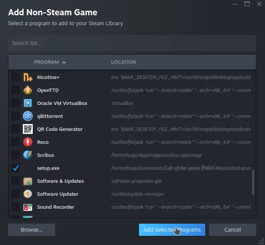Click the software-properties-gtk location text
Screen dimensions: 265x245
[x=136, y=181]
